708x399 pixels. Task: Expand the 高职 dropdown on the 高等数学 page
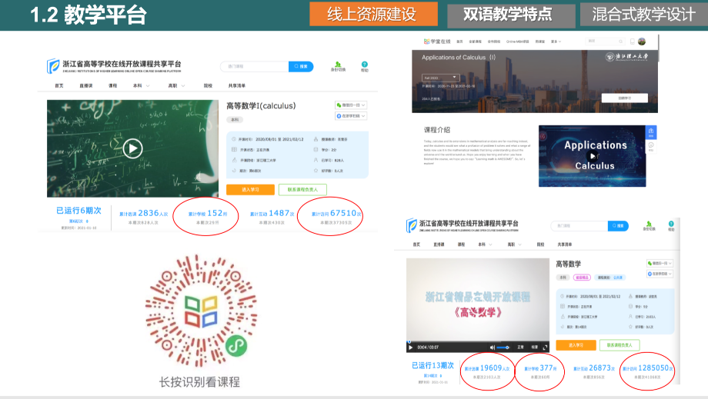point(514,244)
